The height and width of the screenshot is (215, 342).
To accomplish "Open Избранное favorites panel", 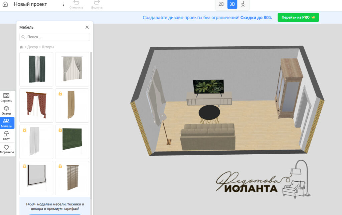I will [7, 149].
